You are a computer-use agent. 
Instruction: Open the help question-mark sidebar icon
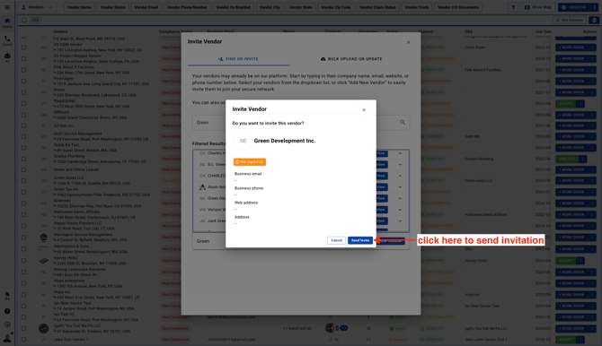click(7, 311)
